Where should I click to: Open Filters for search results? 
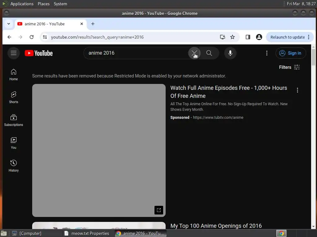point(289,67)
